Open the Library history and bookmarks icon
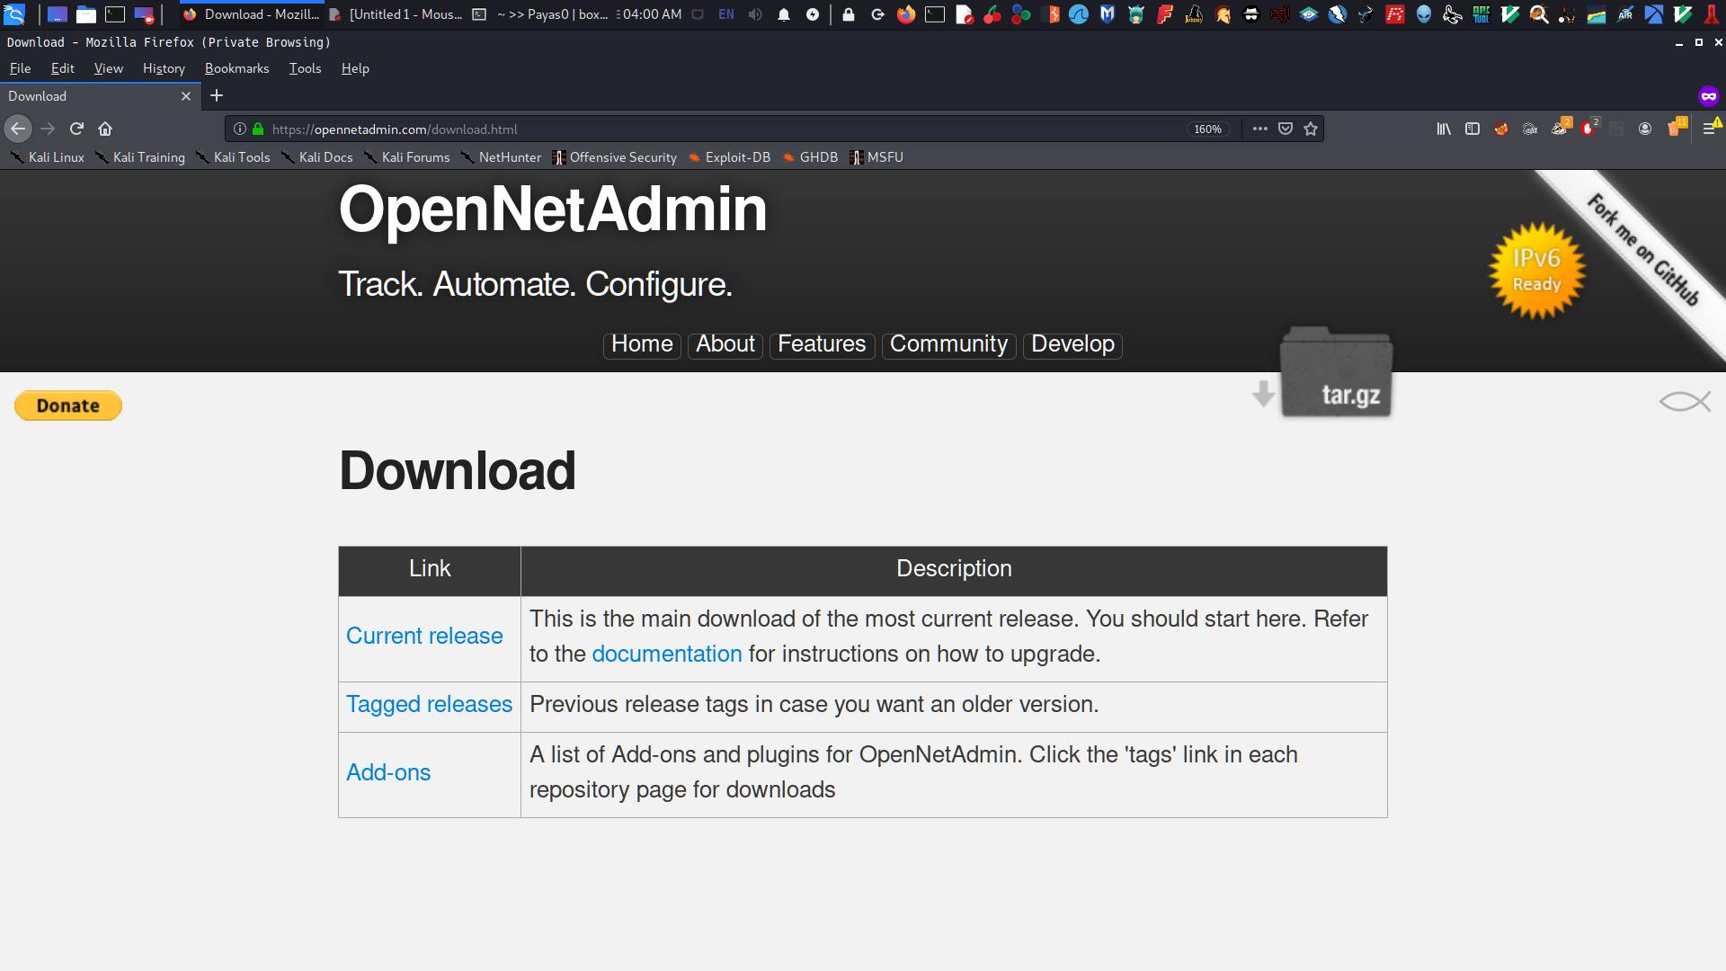The width and height of the screenshot is (1726, 971). (1444, 129)
